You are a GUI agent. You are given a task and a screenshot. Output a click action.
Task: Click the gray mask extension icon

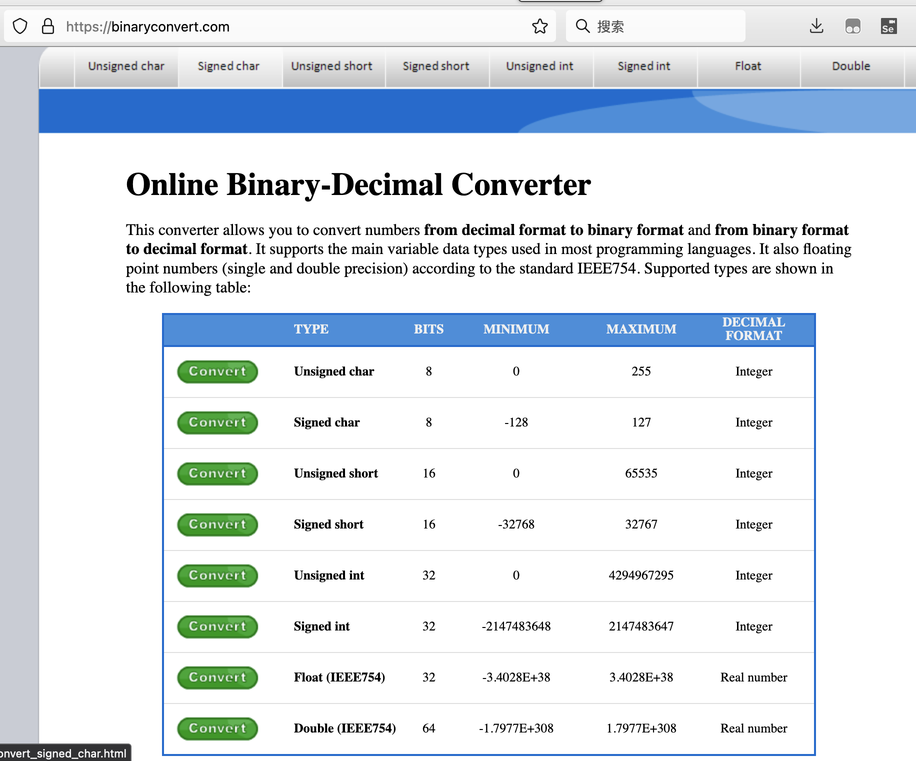click(x=853, y=26)
